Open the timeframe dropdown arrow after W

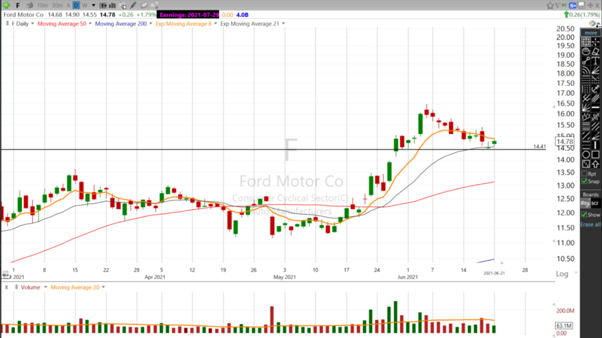(93, 6)
